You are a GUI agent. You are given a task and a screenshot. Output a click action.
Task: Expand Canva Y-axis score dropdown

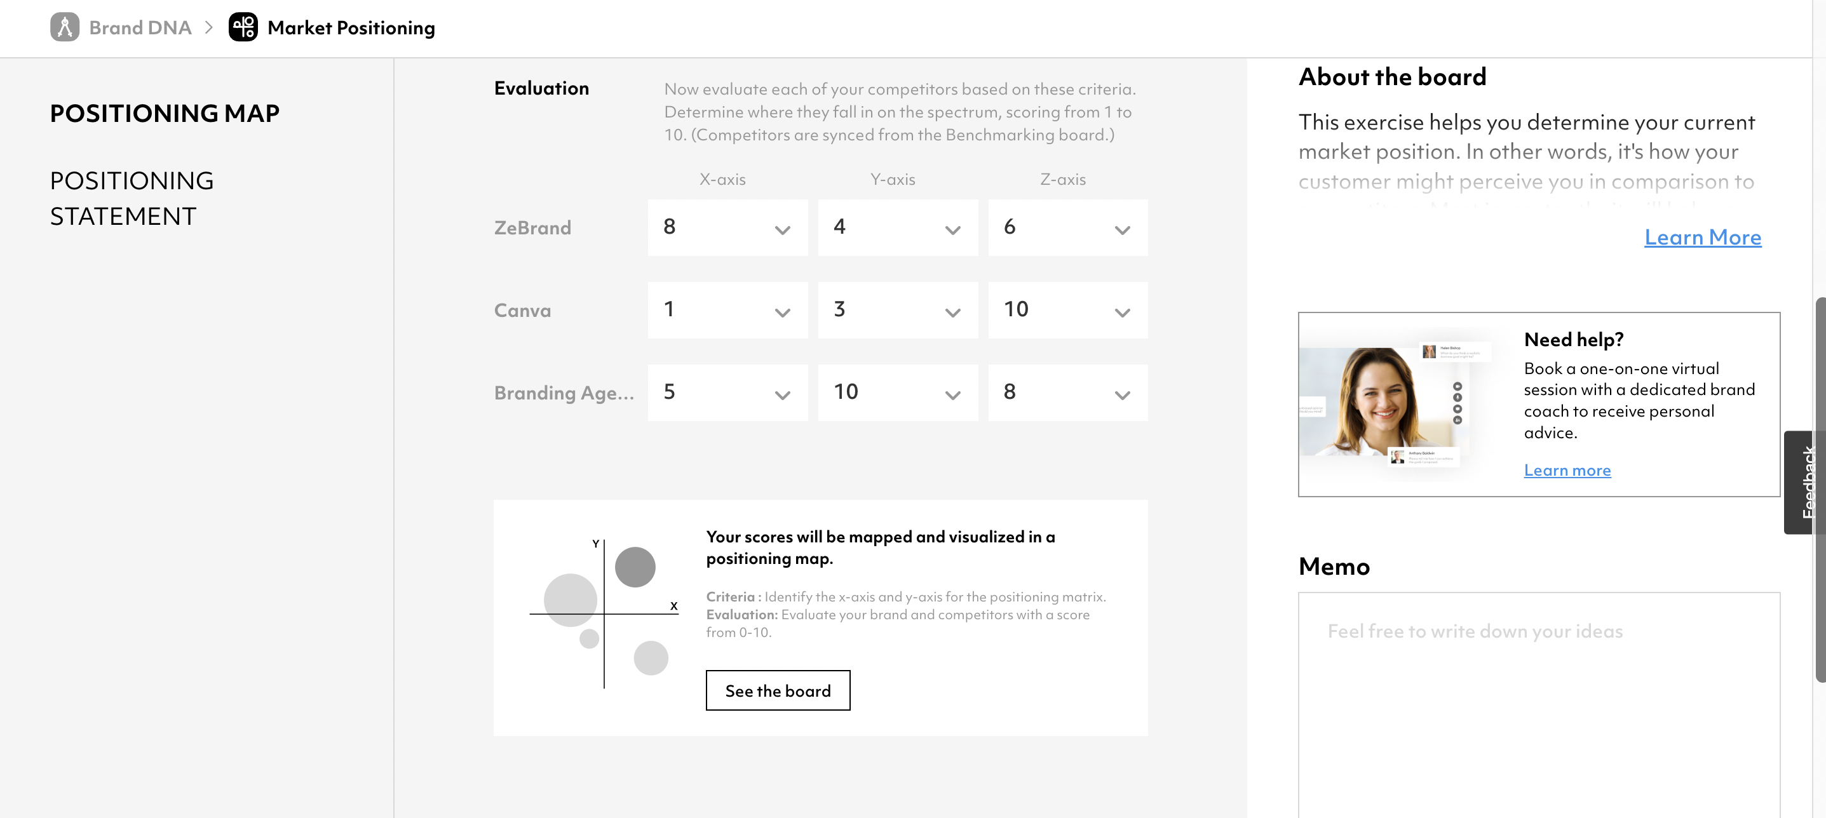(x=897, y=311)
